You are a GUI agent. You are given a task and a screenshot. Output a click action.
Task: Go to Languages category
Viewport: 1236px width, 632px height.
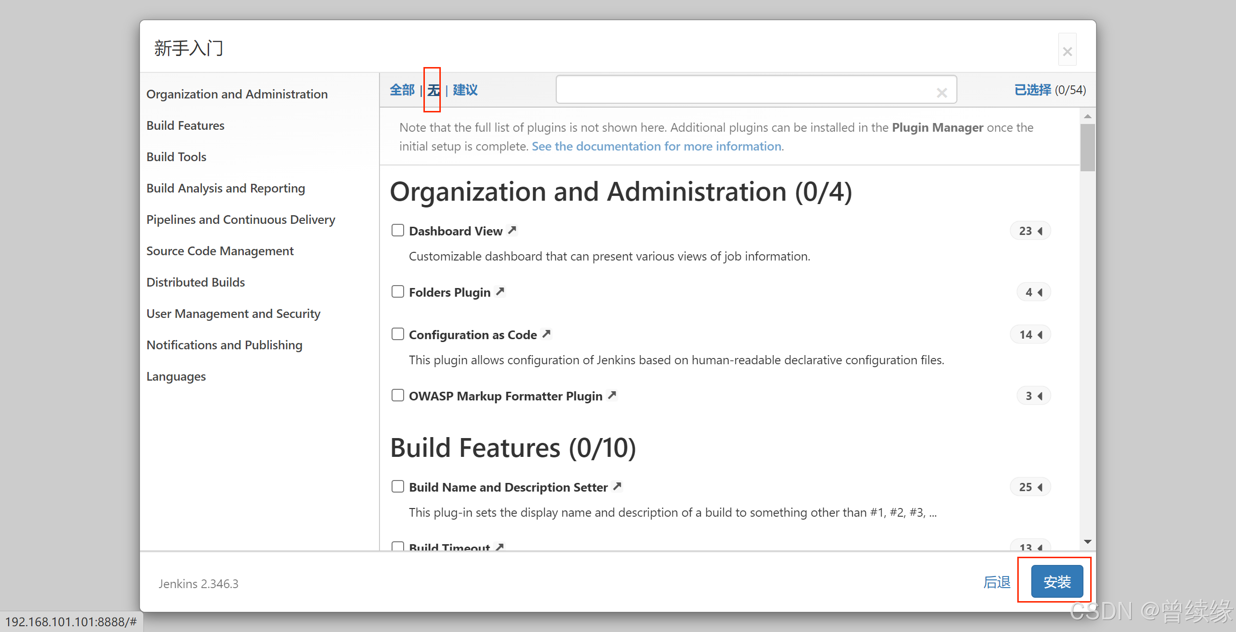click(x=176, y=376)
